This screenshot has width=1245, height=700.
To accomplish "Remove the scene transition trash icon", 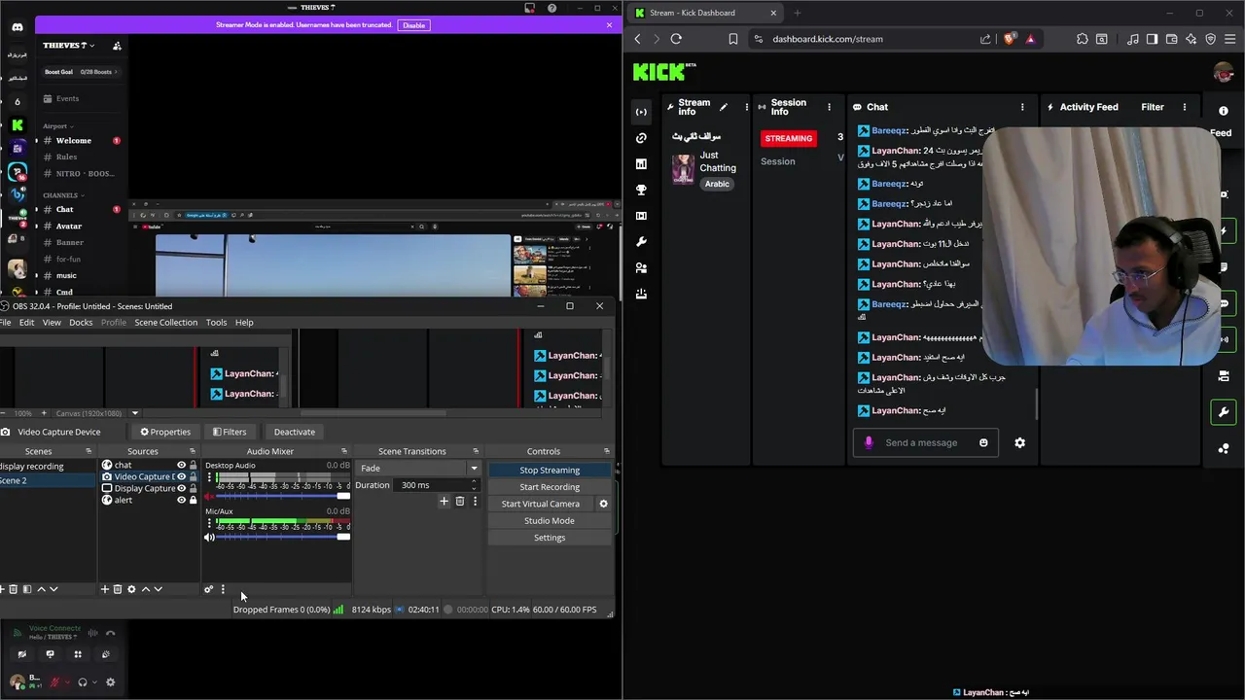I will coord(460,502).
